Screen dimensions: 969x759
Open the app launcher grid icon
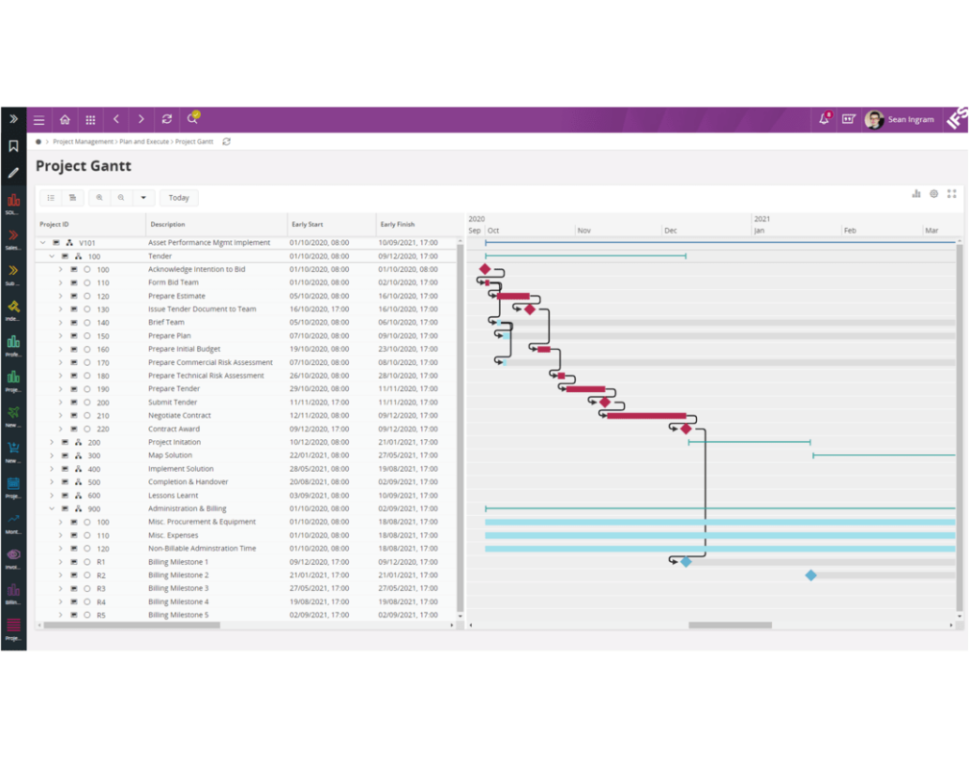pyautogui.click(x=89, y=119)
